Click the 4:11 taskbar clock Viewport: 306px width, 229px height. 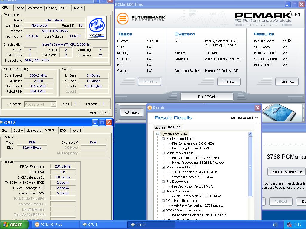click(298, 225)
